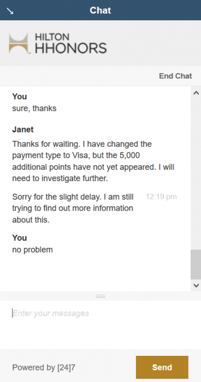
Task: Select the Janet sender name
Action: pyautogui.click(x=23, y=130)
